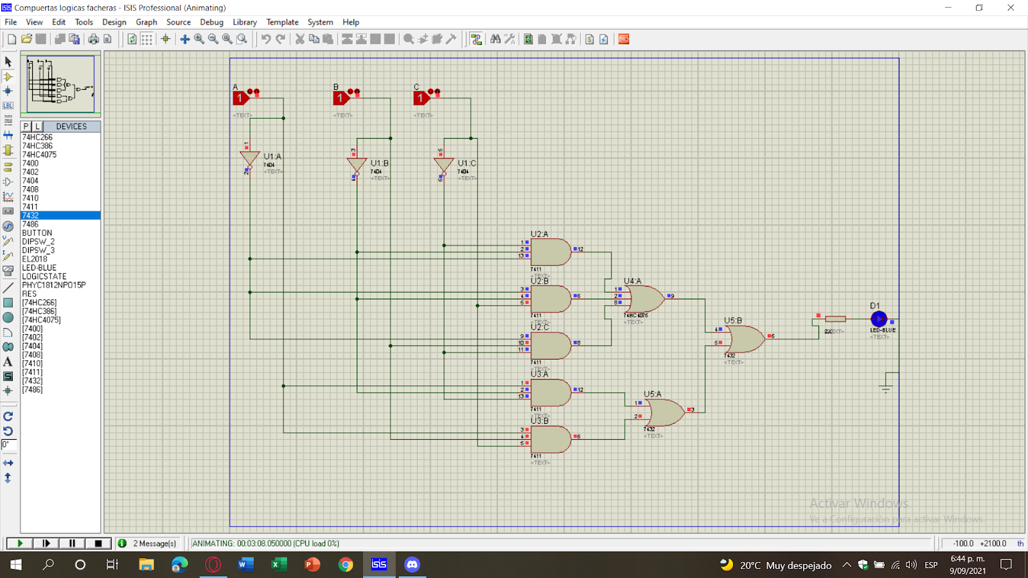Select the Current Probe tool
The height and width of the screenshot is (578, 1028).
coord(8,256)
